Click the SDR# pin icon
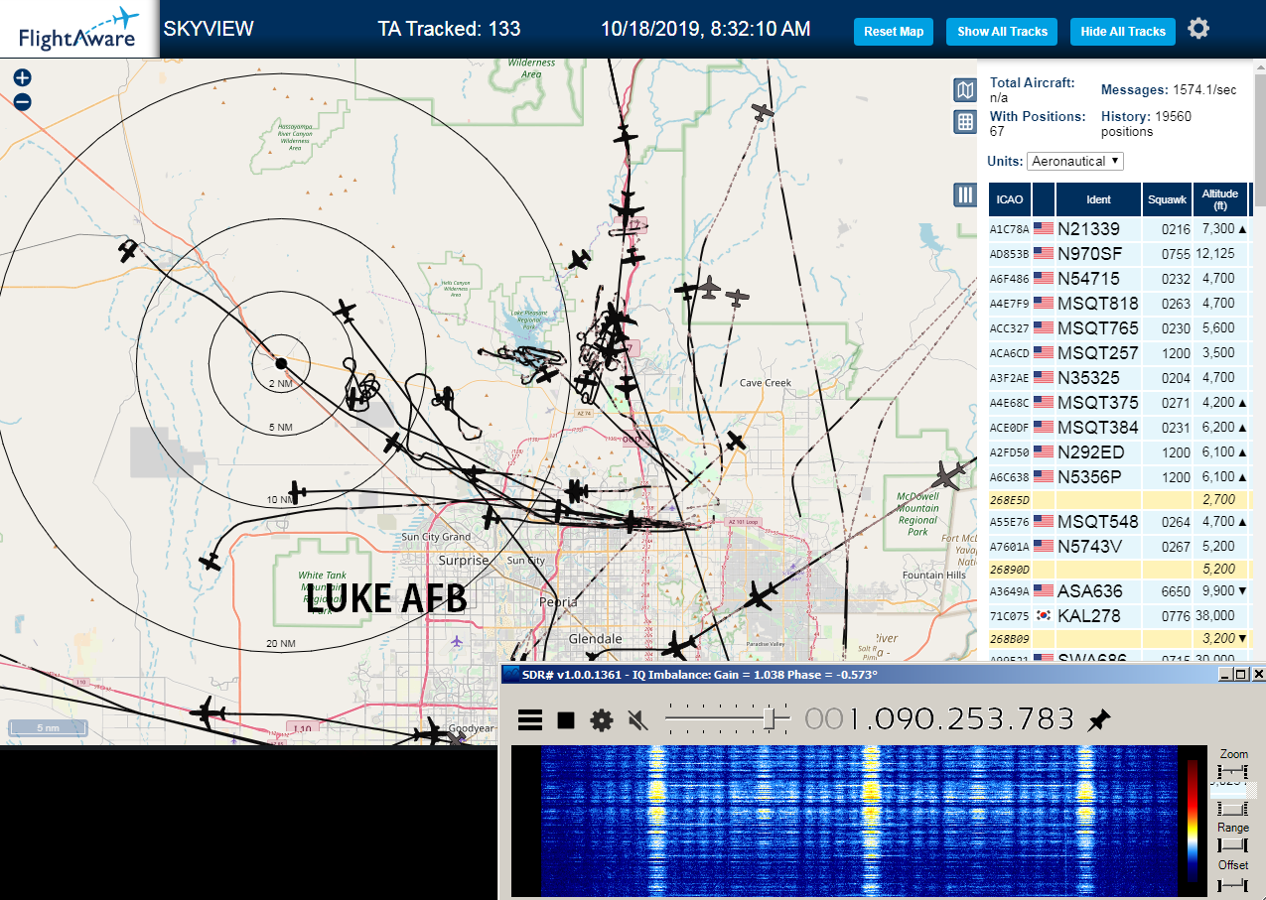This screenshot has height=900, width=1266. [1099, 719]
